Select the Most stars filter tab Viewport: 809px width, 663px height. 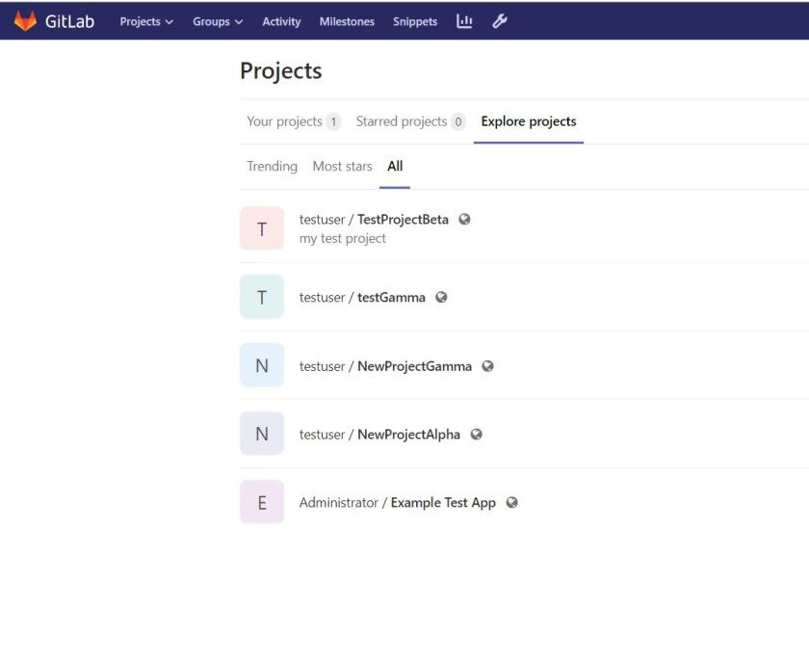(342, 166)
